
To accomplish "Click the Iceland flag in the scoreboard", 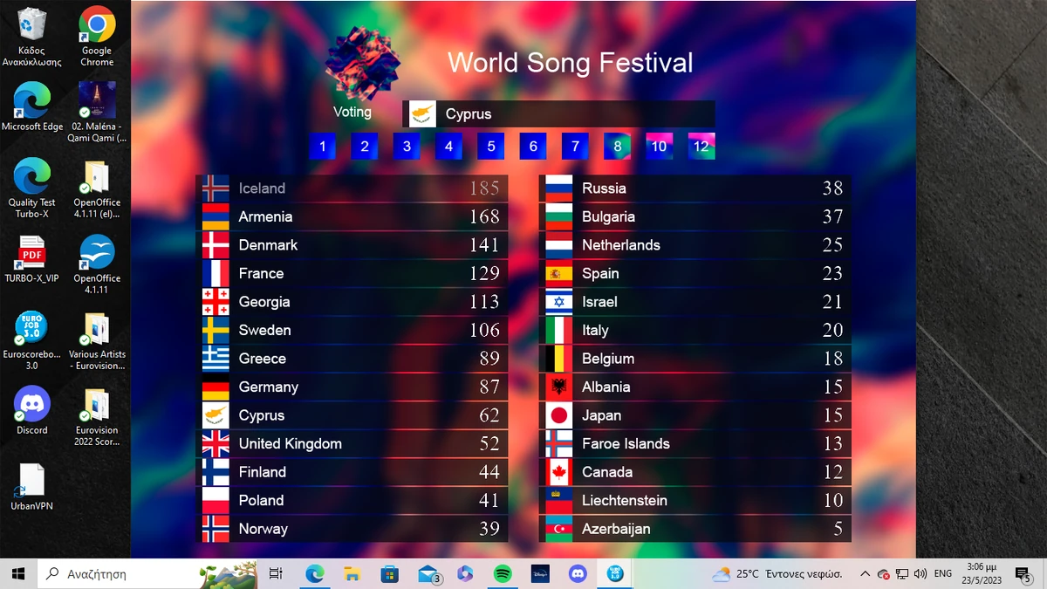I will point(215,188).
